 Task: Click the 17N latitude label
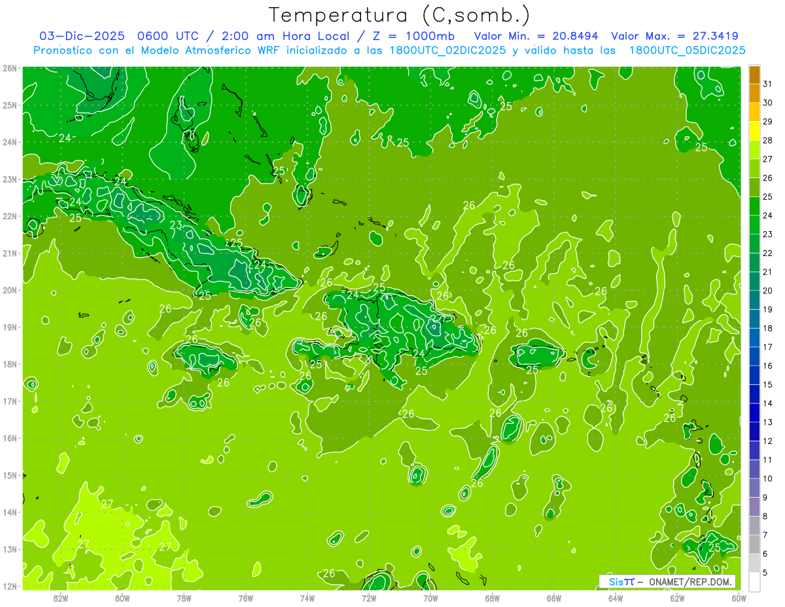tap(10, 401)
